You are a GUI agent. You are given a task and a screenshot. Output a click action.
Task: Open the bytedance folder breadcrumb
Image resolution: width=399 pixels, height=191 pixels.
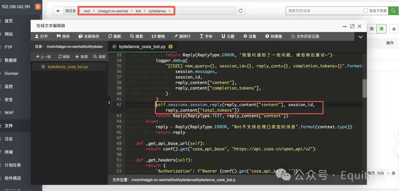157,11
